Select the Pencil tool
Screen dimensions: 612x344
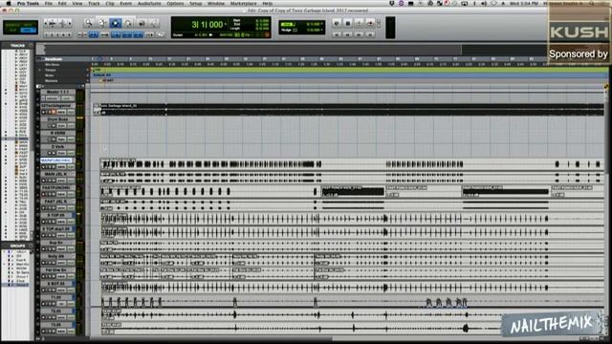[154, 23]
